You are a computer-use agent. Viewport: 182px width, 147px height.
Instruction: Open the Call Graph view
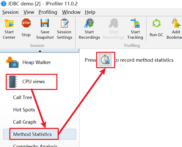tap(25, 122)
